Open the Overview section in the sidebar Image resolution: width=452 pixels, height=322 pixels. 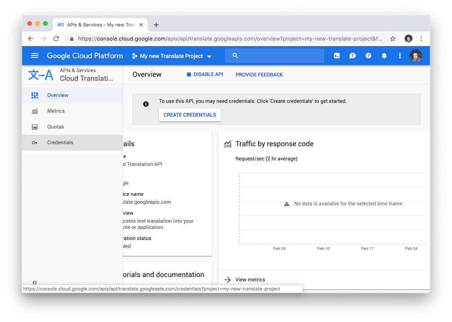[58, 95]
